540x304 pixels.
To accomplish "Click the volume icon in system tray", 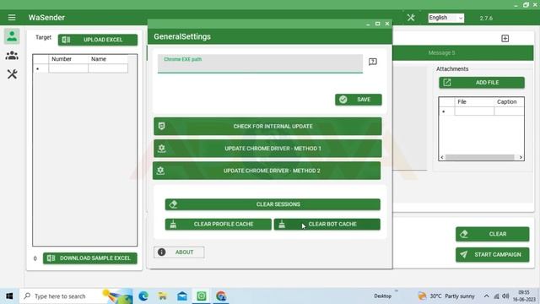I will point(505,296).
